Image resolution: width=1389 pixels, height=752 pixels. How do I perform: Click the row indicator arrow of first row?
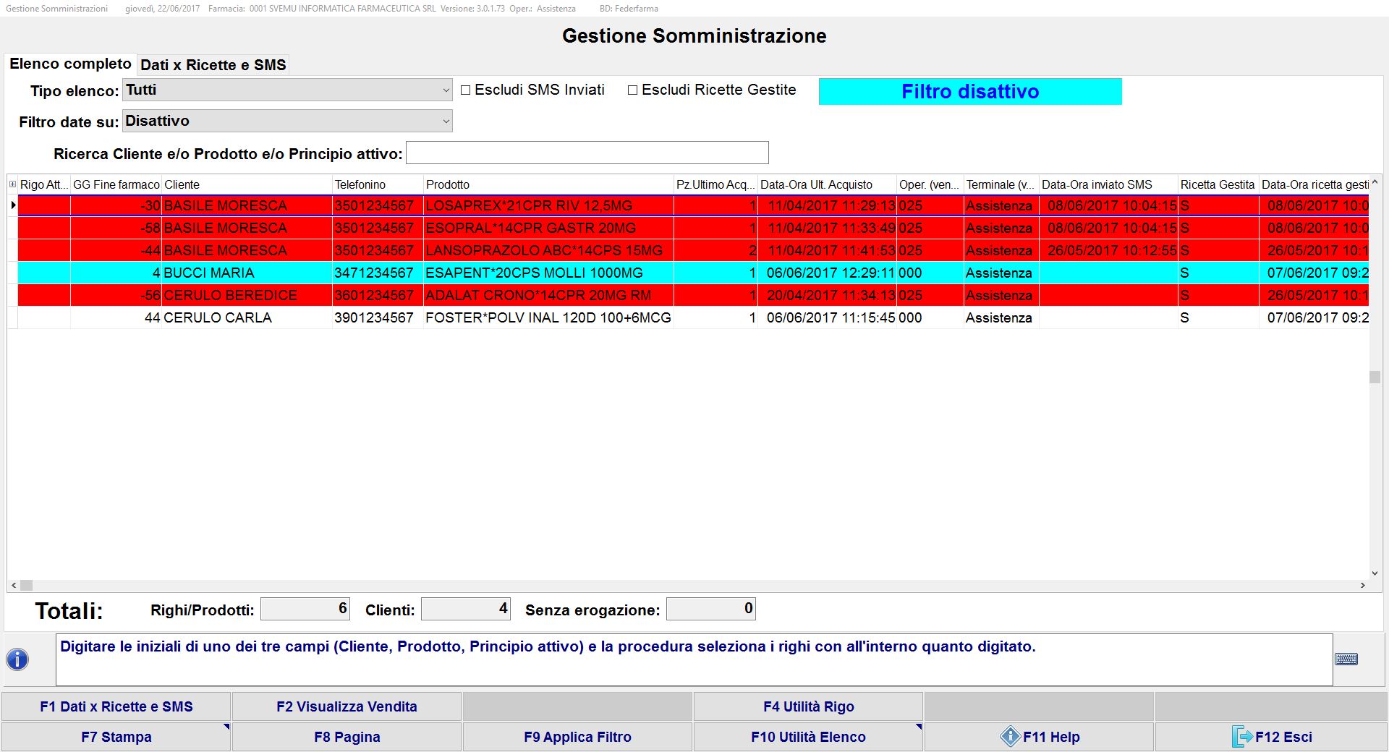13,206
